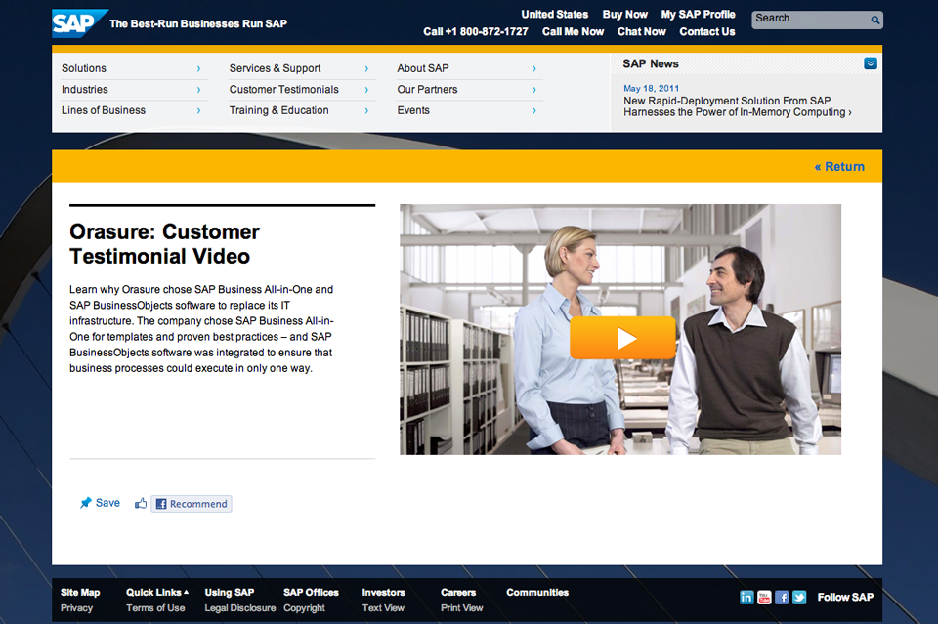Click the Buy Now link

[x=624, y=15]
